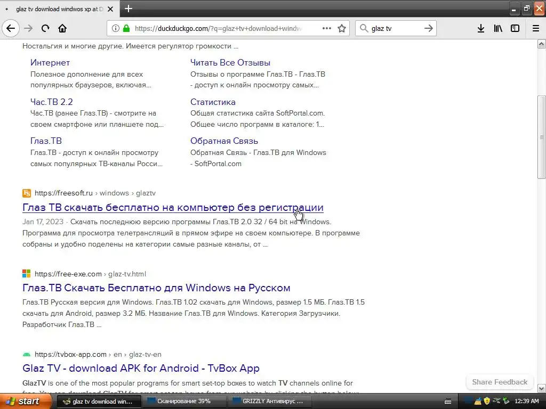The width and height of the screenshot is (546, 409).
Task: Click the yellow shield security tray icon
Action: [x=487, y=401]
